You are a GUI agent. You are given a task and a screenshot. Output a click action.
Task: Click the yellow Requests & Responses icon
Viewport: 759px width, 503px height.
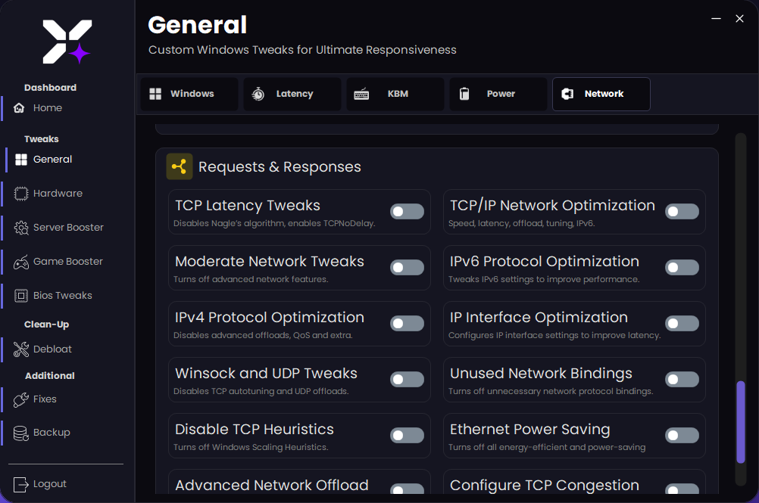click(x=179, y=166)
